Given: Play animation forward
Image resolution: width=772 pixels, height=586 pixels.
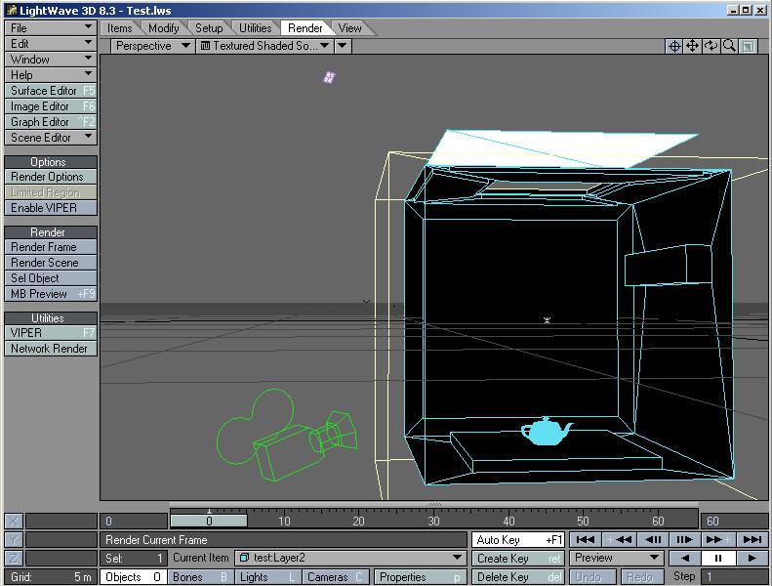Looking at the screenshot, I should pyautogui.click(x=752, y=559).
